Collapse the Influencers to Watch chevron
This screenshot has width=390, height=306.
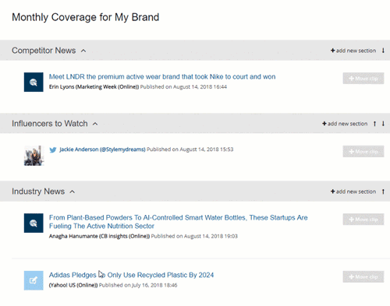coord(95,124)
